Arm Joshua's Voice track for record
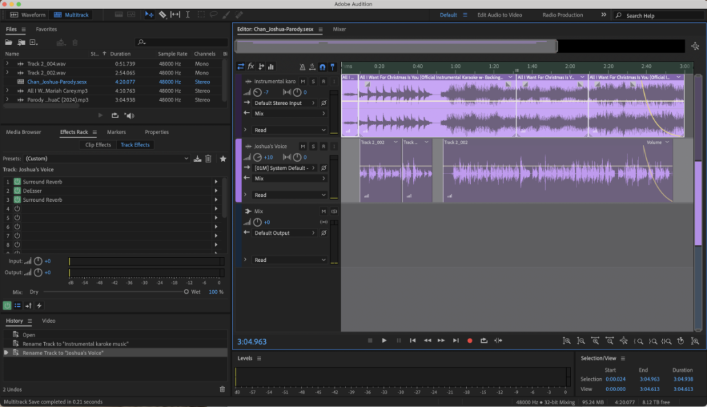The image size is (707, 407). coord(324,146)
